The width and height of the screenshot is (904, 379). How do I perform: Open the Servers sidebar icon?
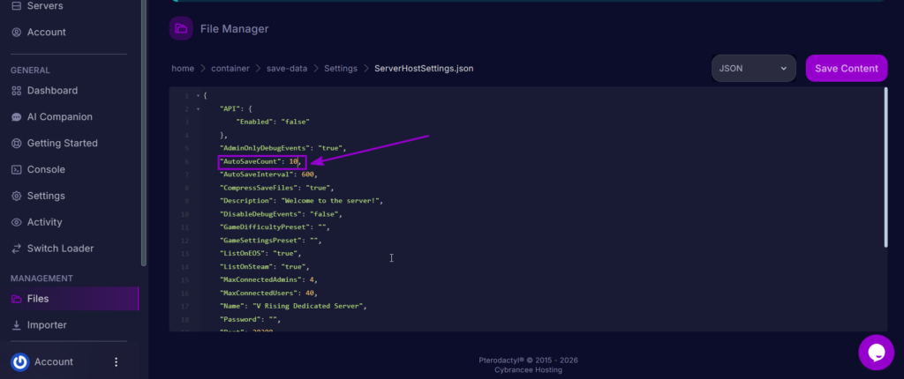tap(17, 6)
